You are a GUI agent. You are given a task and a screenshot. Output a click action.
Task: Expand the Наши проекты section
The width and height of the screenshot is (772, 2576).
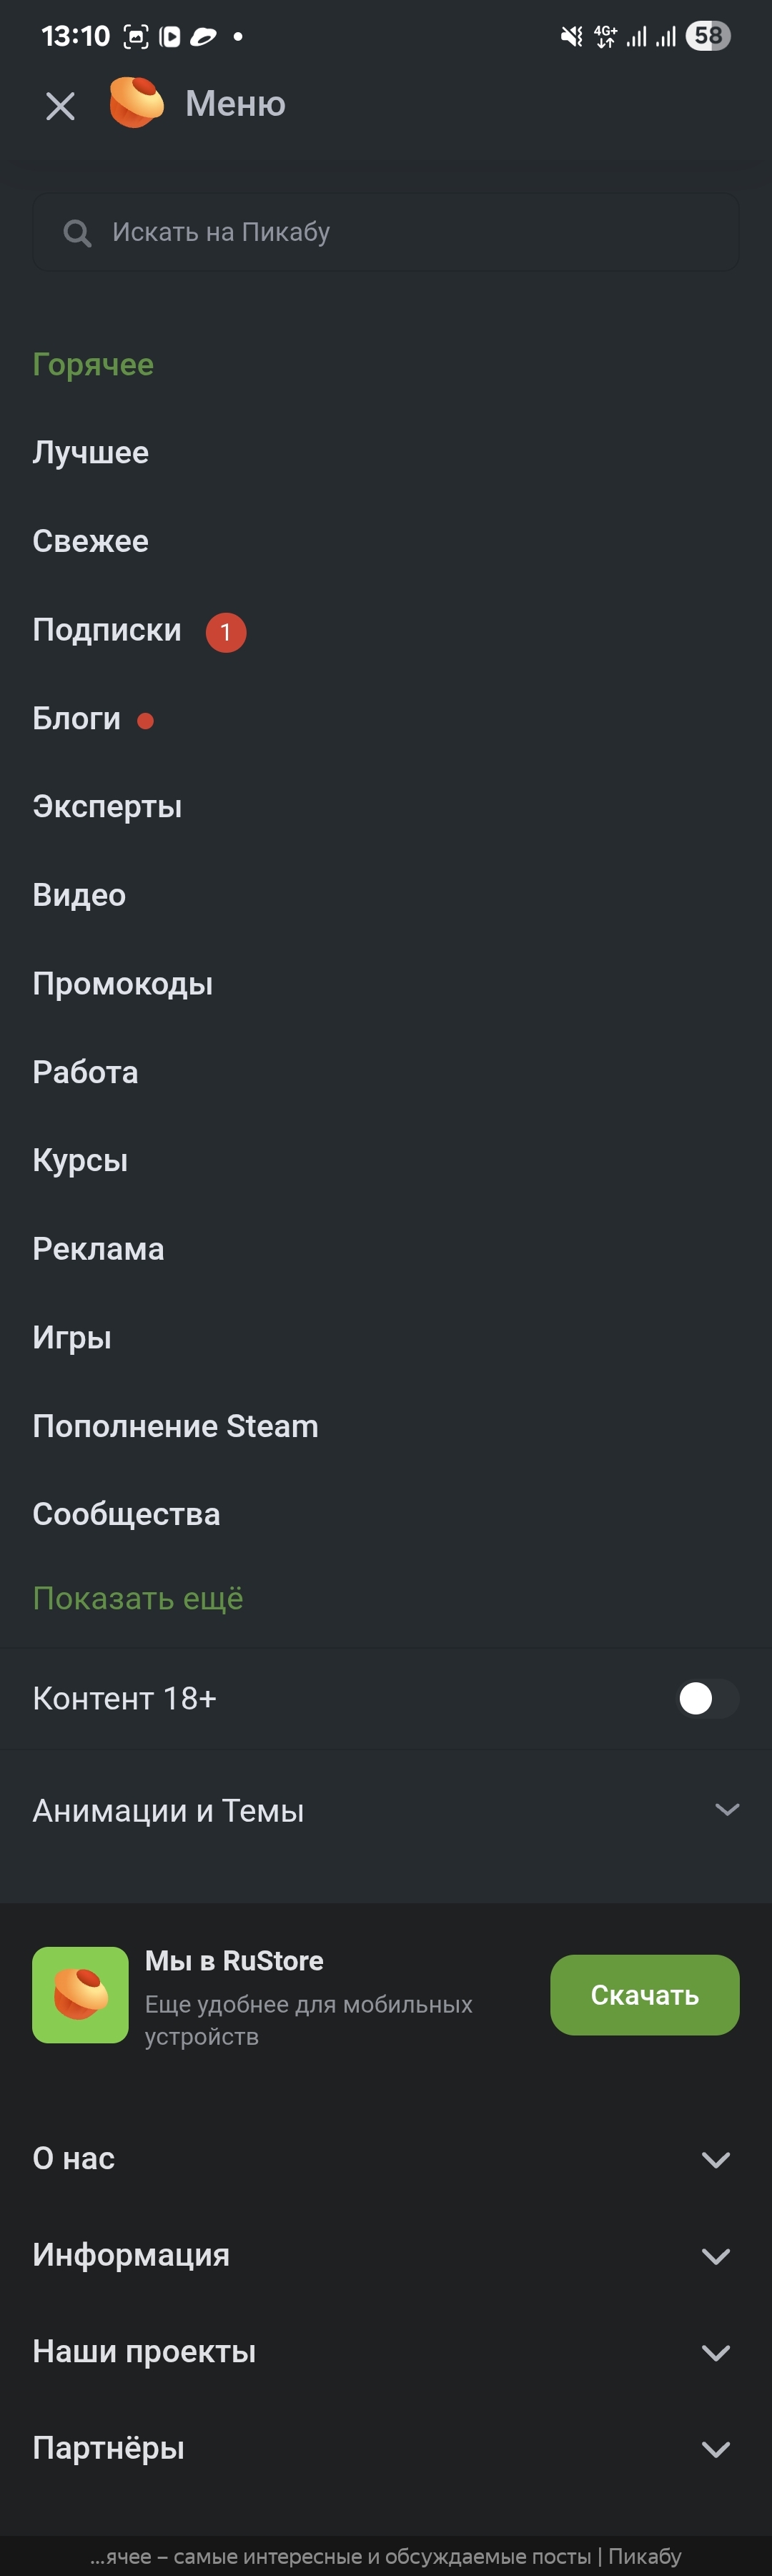(x=716, y=2352)
